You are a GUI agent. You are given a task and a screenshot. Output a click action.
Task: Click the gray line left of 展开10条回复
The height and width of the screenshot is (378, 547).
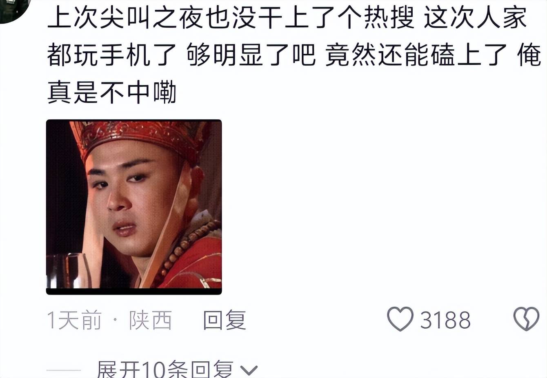63,370
